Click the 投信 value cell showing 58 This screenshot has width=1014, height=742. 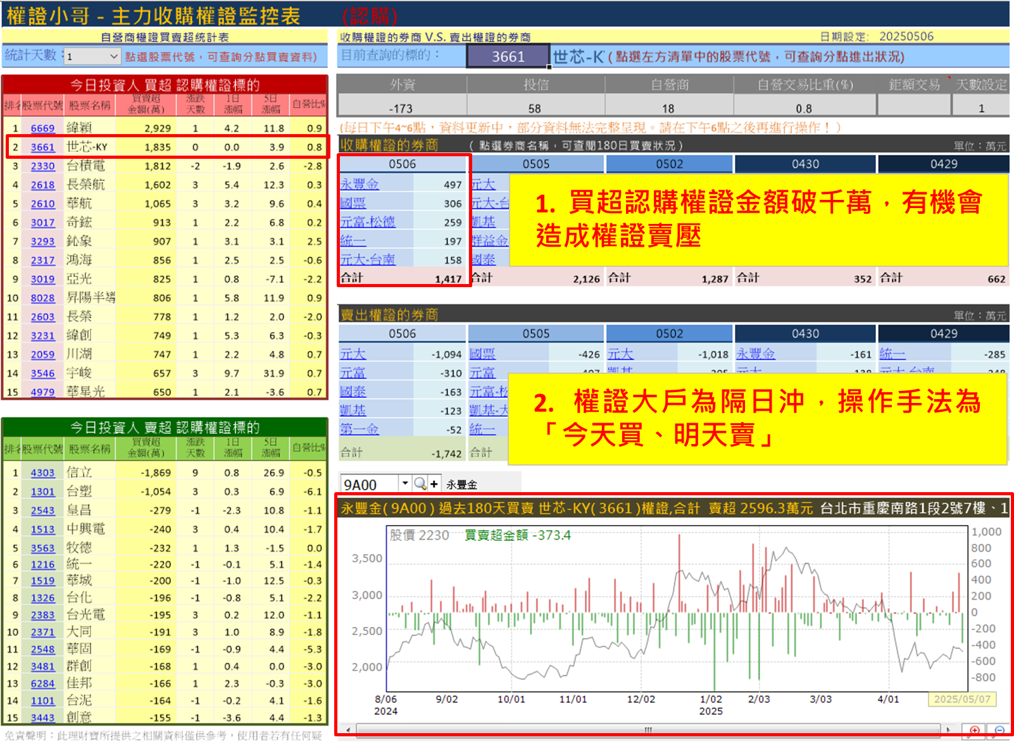click(535, 108)
